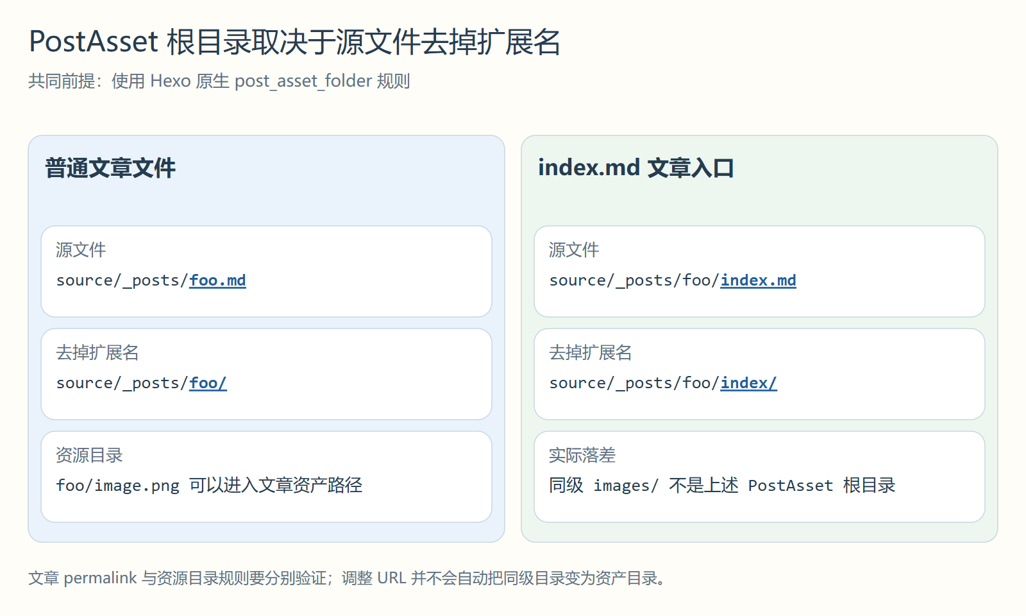
Task: Click the underlined index/ link
Action: [748, 383]
